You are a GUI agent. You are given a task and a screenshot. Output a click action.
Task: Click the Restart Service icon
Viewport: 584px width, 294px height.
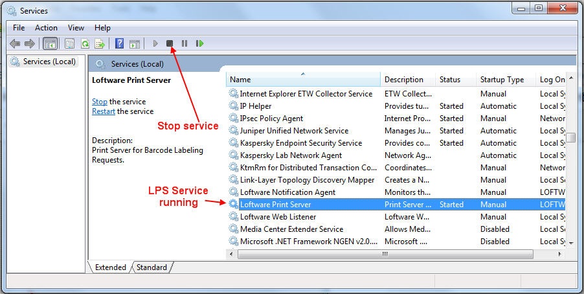[x=199, y=43]
